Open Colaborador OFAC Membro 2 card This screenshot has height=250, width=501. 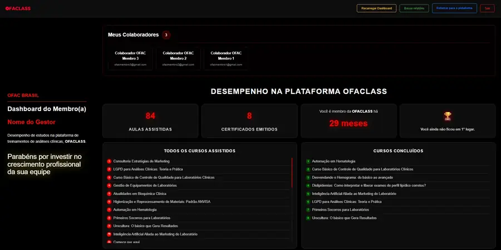(x=178, y=58)
